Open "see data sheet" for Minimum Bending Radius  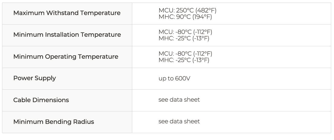pyautogui.click(x=179, y=121)
